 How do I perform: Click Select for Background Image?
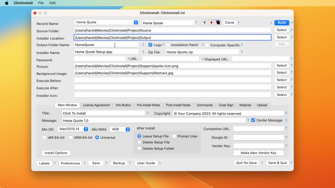(282, 73)
